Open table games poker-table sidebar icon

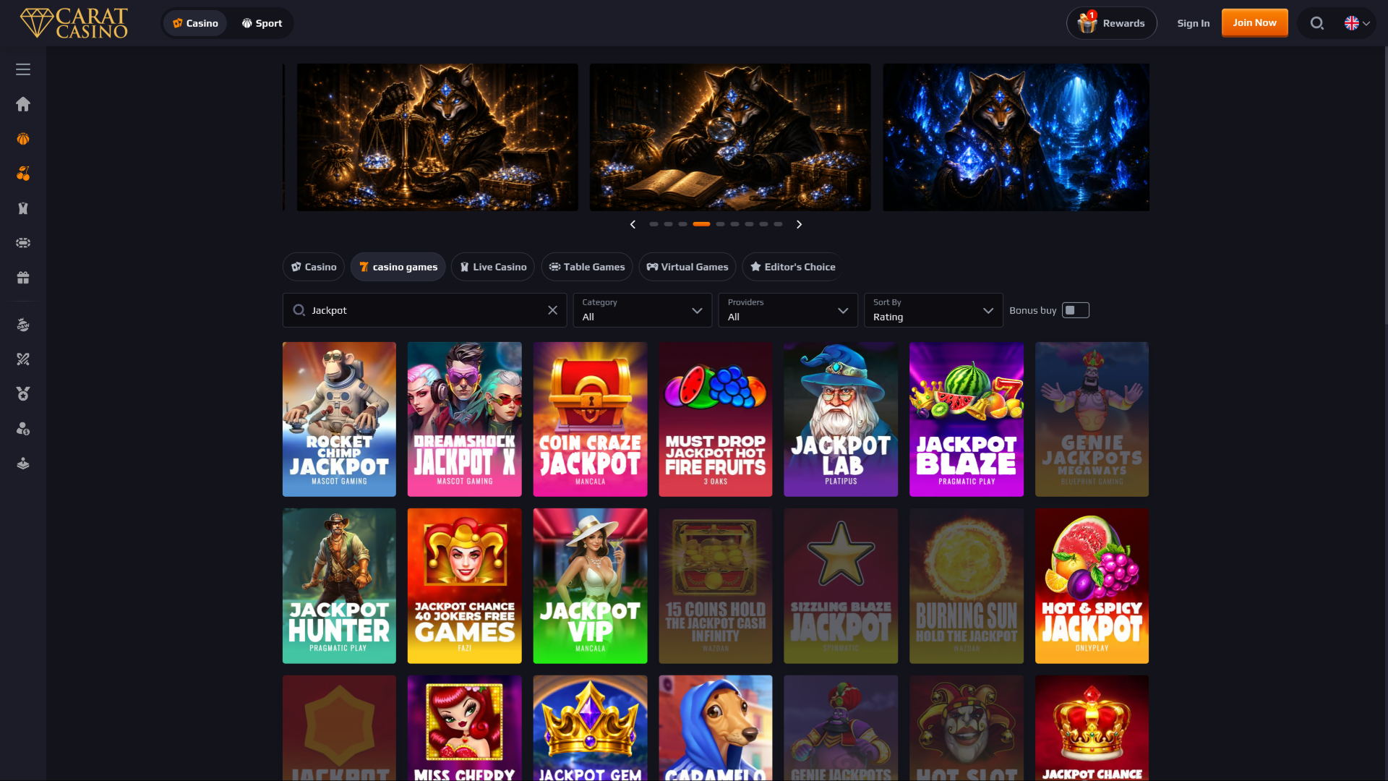tap(23, 243)
